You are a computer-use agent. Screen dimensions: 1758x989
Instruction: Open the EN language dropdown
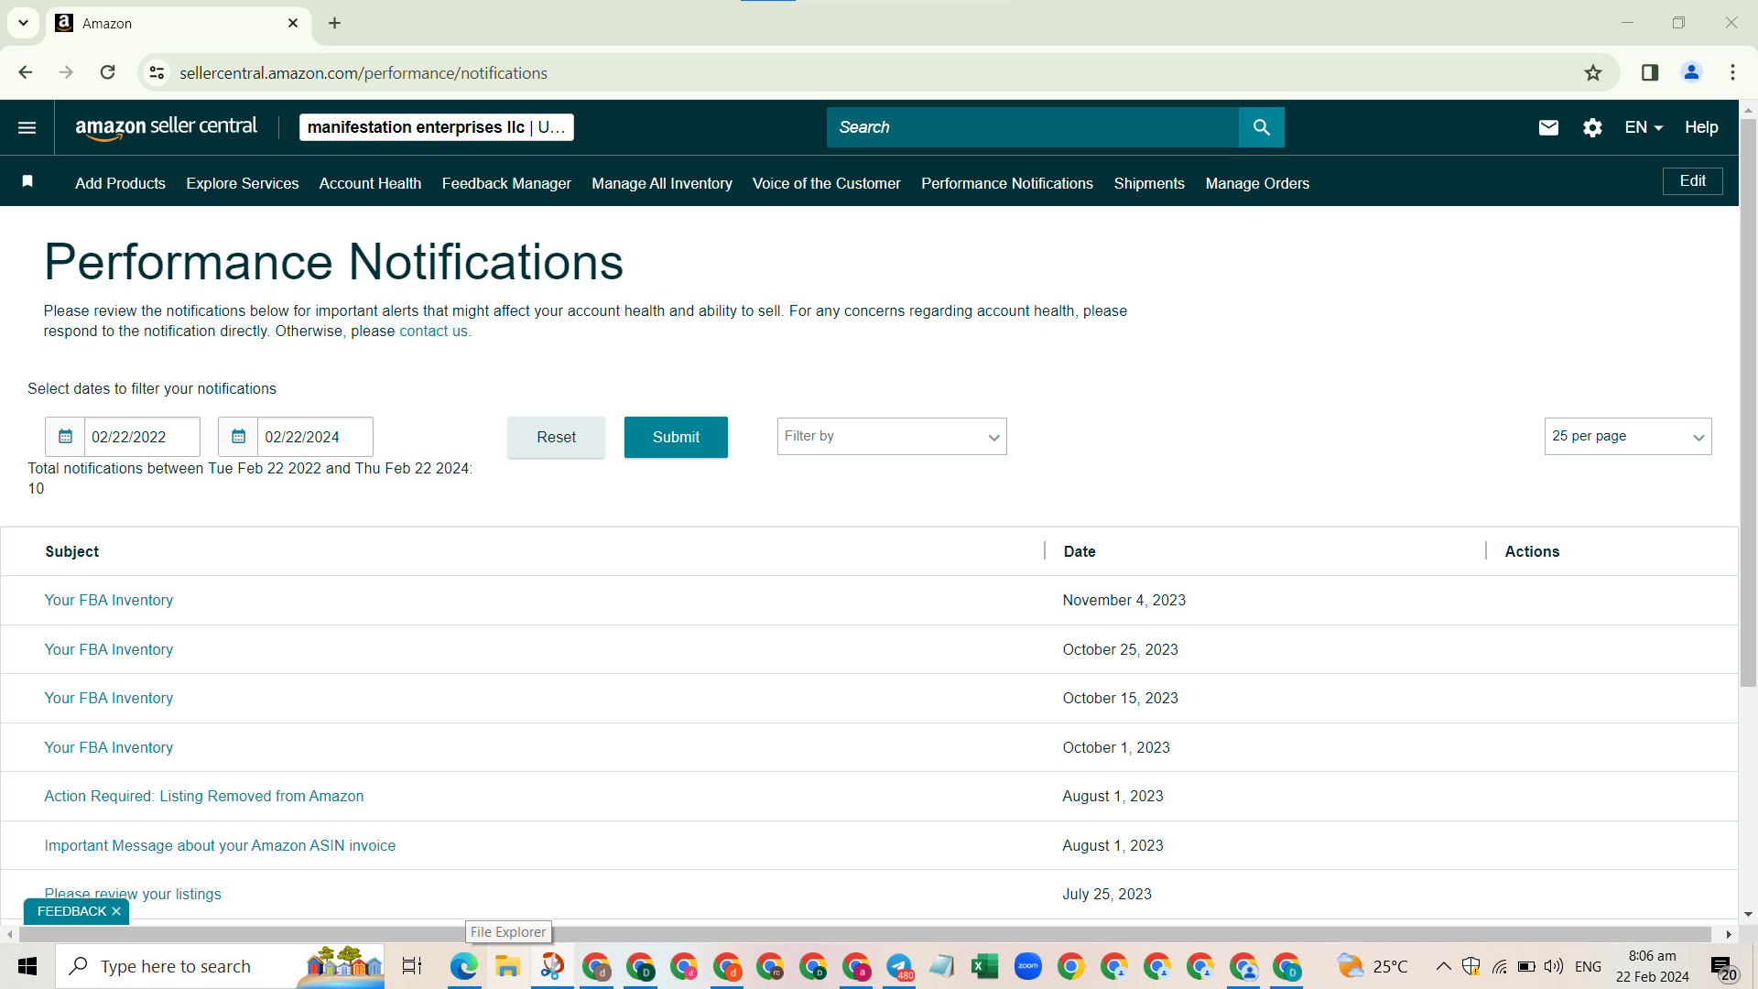[1644, 127]
